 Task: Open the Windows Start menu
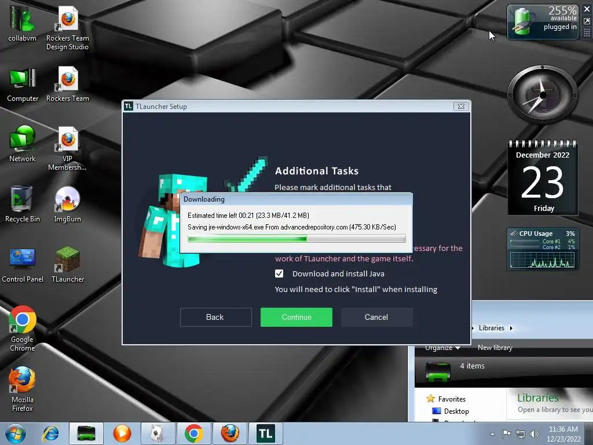pos(15,433)
